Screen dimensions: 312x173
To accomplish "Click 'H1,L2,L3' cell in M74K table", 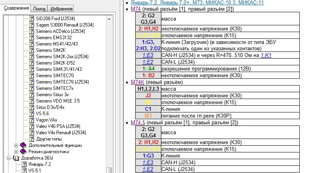I will tap(148, 89).
